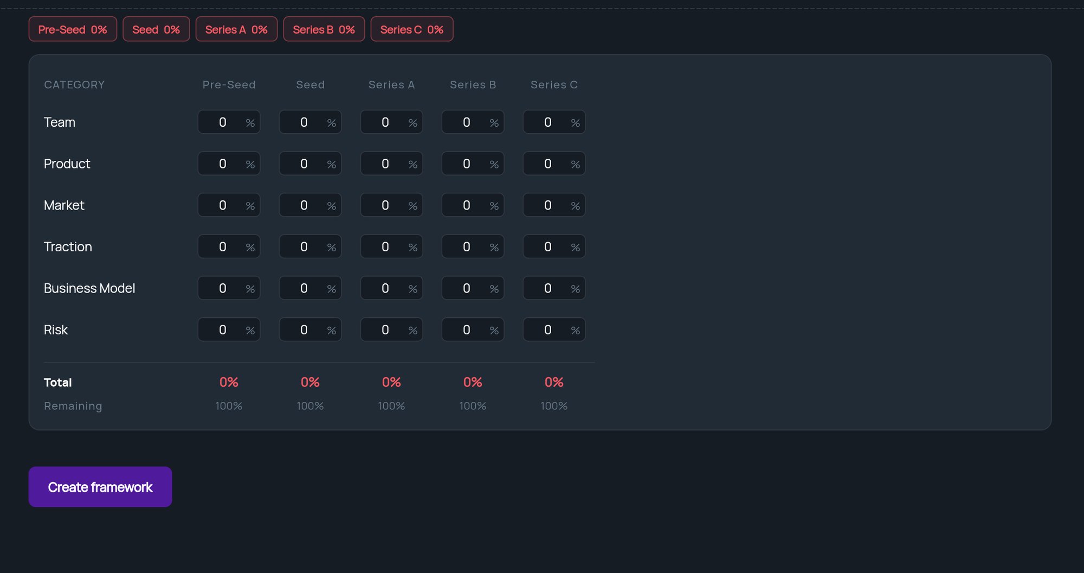Viewport: 1084px width, 573px height.
Task: Focus the Team Pre-Seed percentage field
Action: (229, 122)
